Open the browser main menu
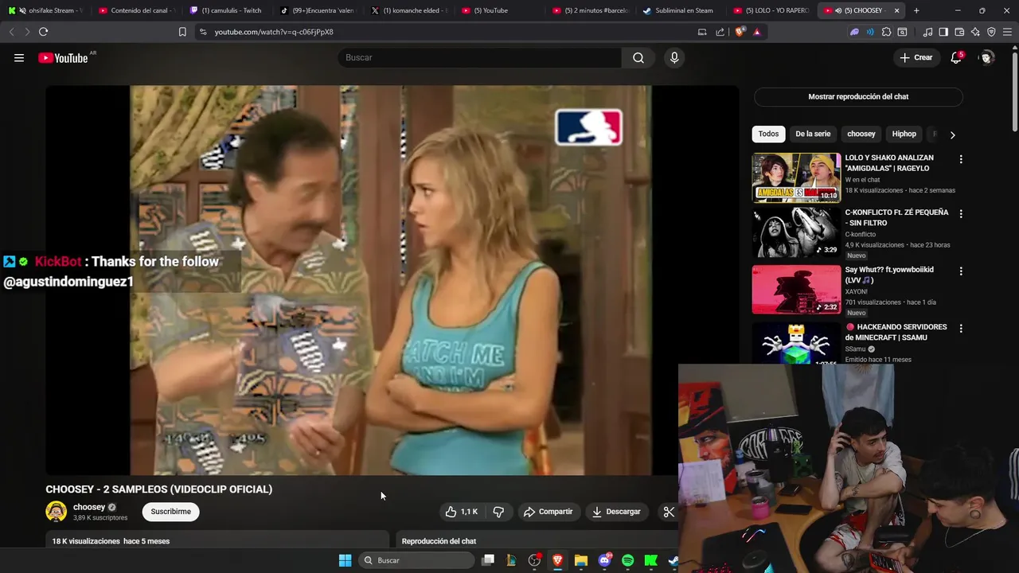The height and width of the screenshot is (573, 1019). (1007, 32)
